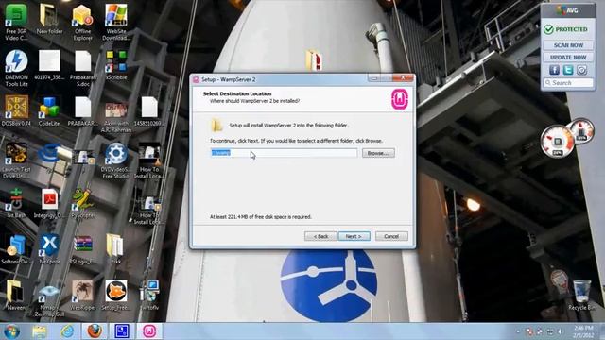
Task: Select the Git Bash desktop icon
Action: coord(16,203)
